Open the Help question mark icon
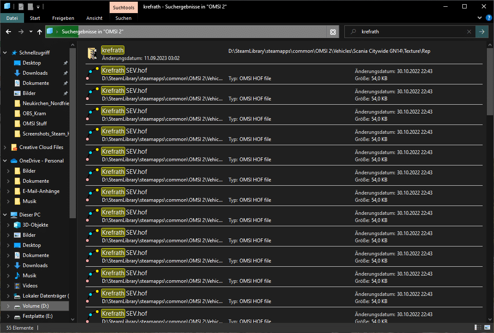494x333 pixels. coord(488,18)
